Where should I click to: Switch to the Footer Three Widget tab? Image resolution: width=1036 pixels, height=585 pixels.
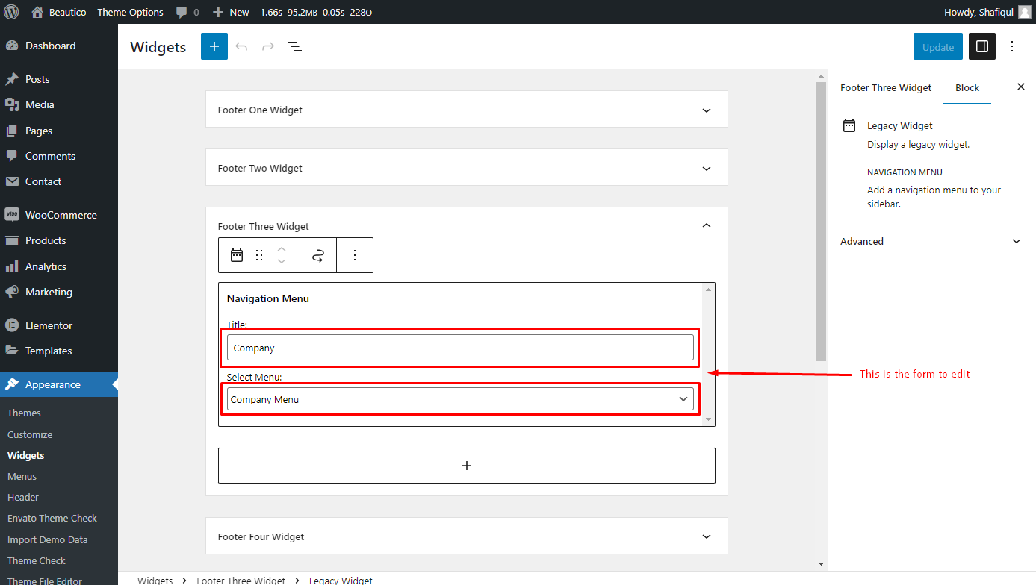coord(886,87)
